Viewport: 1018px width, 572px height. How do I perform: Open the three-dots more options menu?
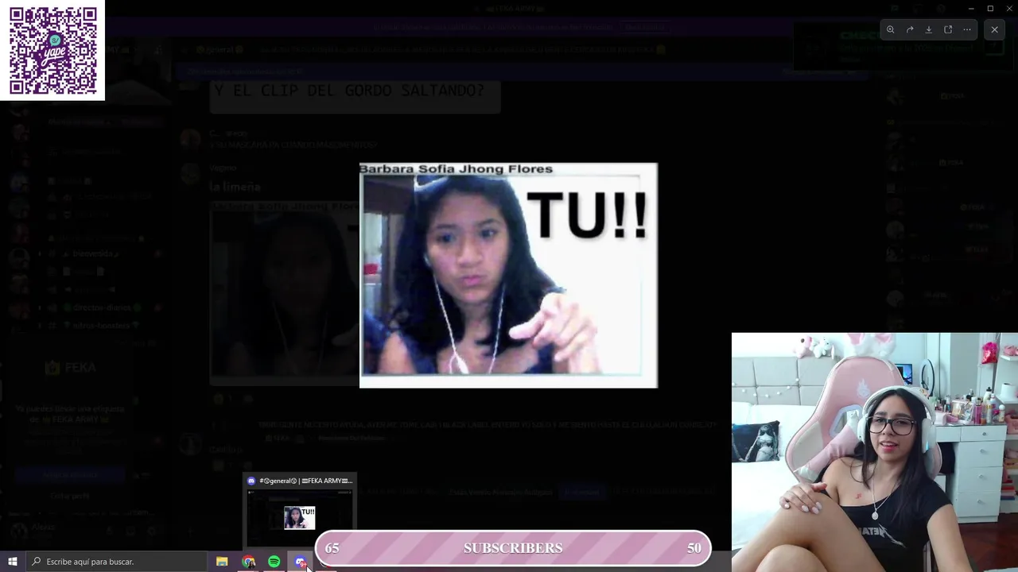coord(967,29)
